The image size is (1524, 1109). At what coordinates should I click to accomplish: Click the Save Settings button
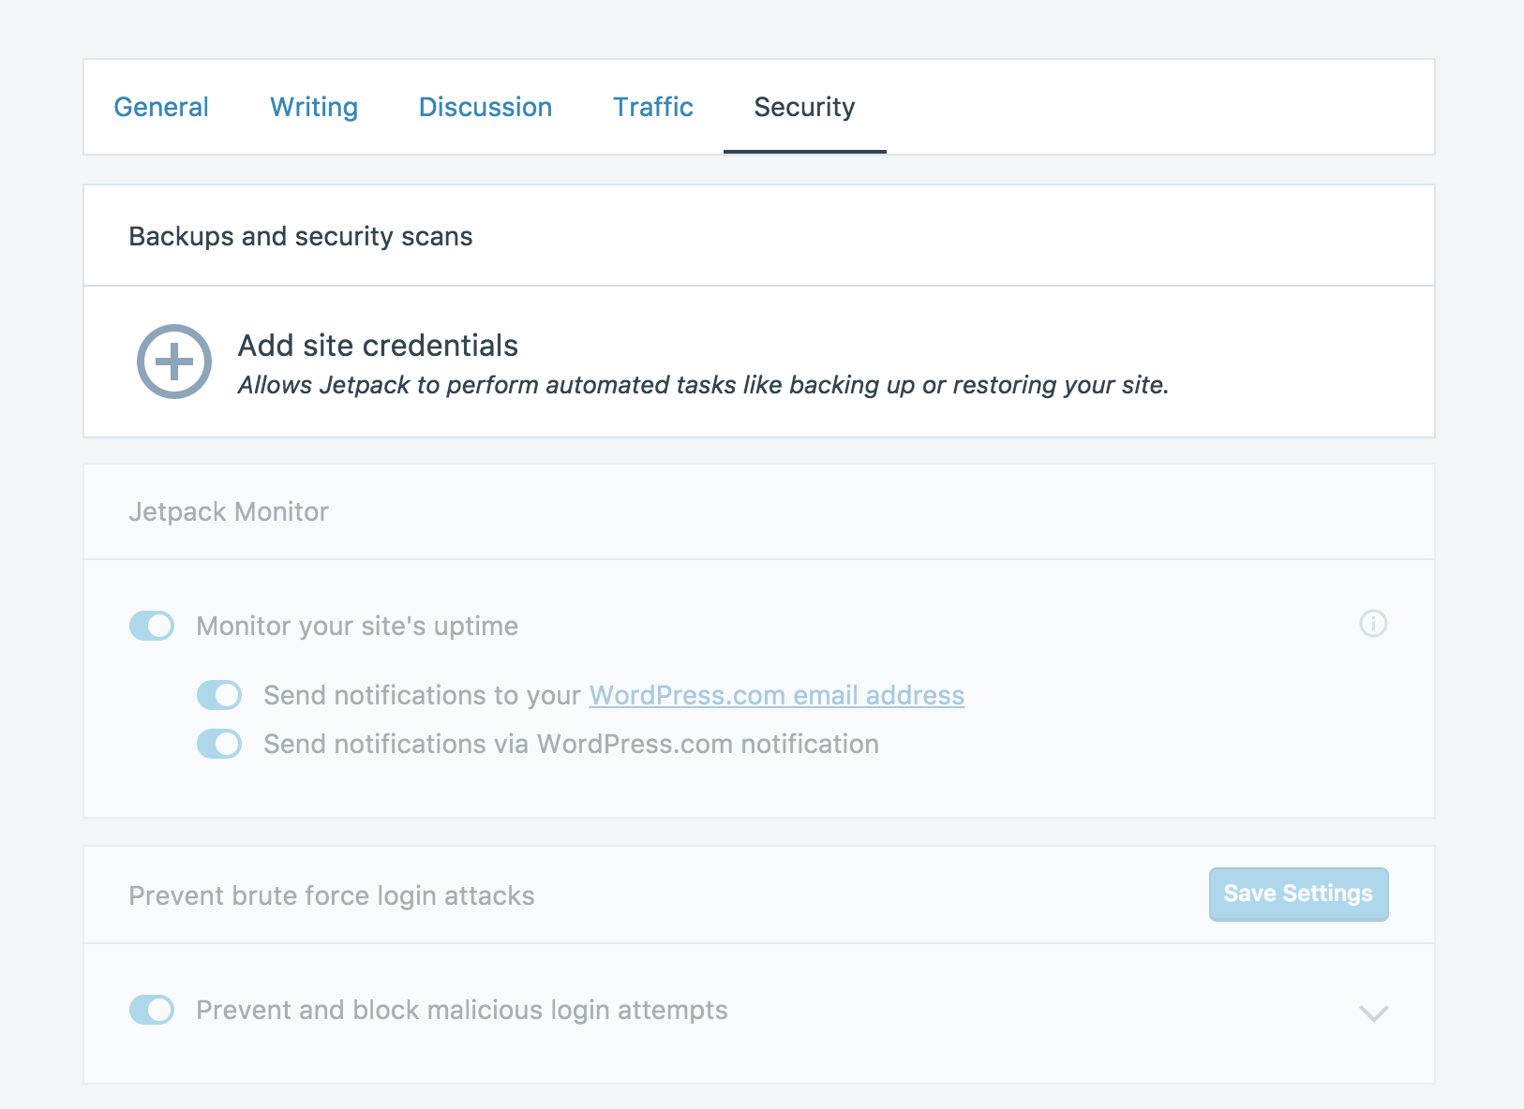(x=1298, y=895)
